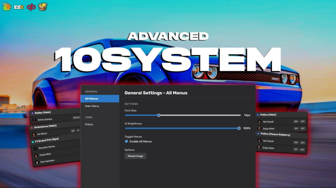Image resolution: width=336 pixels, height=188 pixels.
Task: Click the blue dot beside Police (Fleeca Robbery)
Action: tap(258, 134)
